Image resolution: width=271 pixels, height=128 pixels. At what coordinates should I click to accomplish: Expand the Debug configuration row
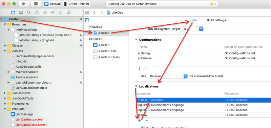[139, 54]
